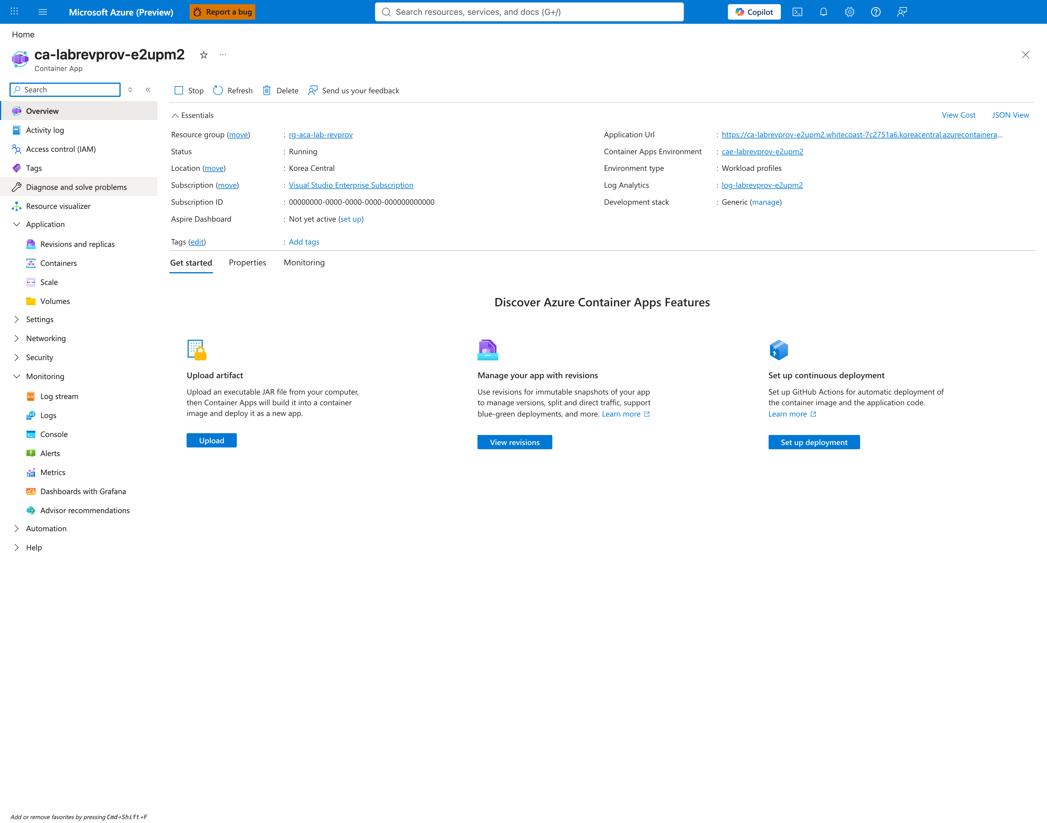Screen dimensions: 1047x823
Task: Open the notifications bell
Action: (824, 12)
